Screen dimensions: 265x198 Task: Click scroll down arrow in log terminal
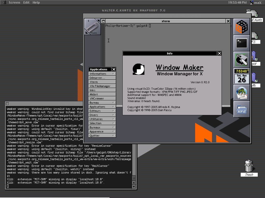tap(134, 187)
